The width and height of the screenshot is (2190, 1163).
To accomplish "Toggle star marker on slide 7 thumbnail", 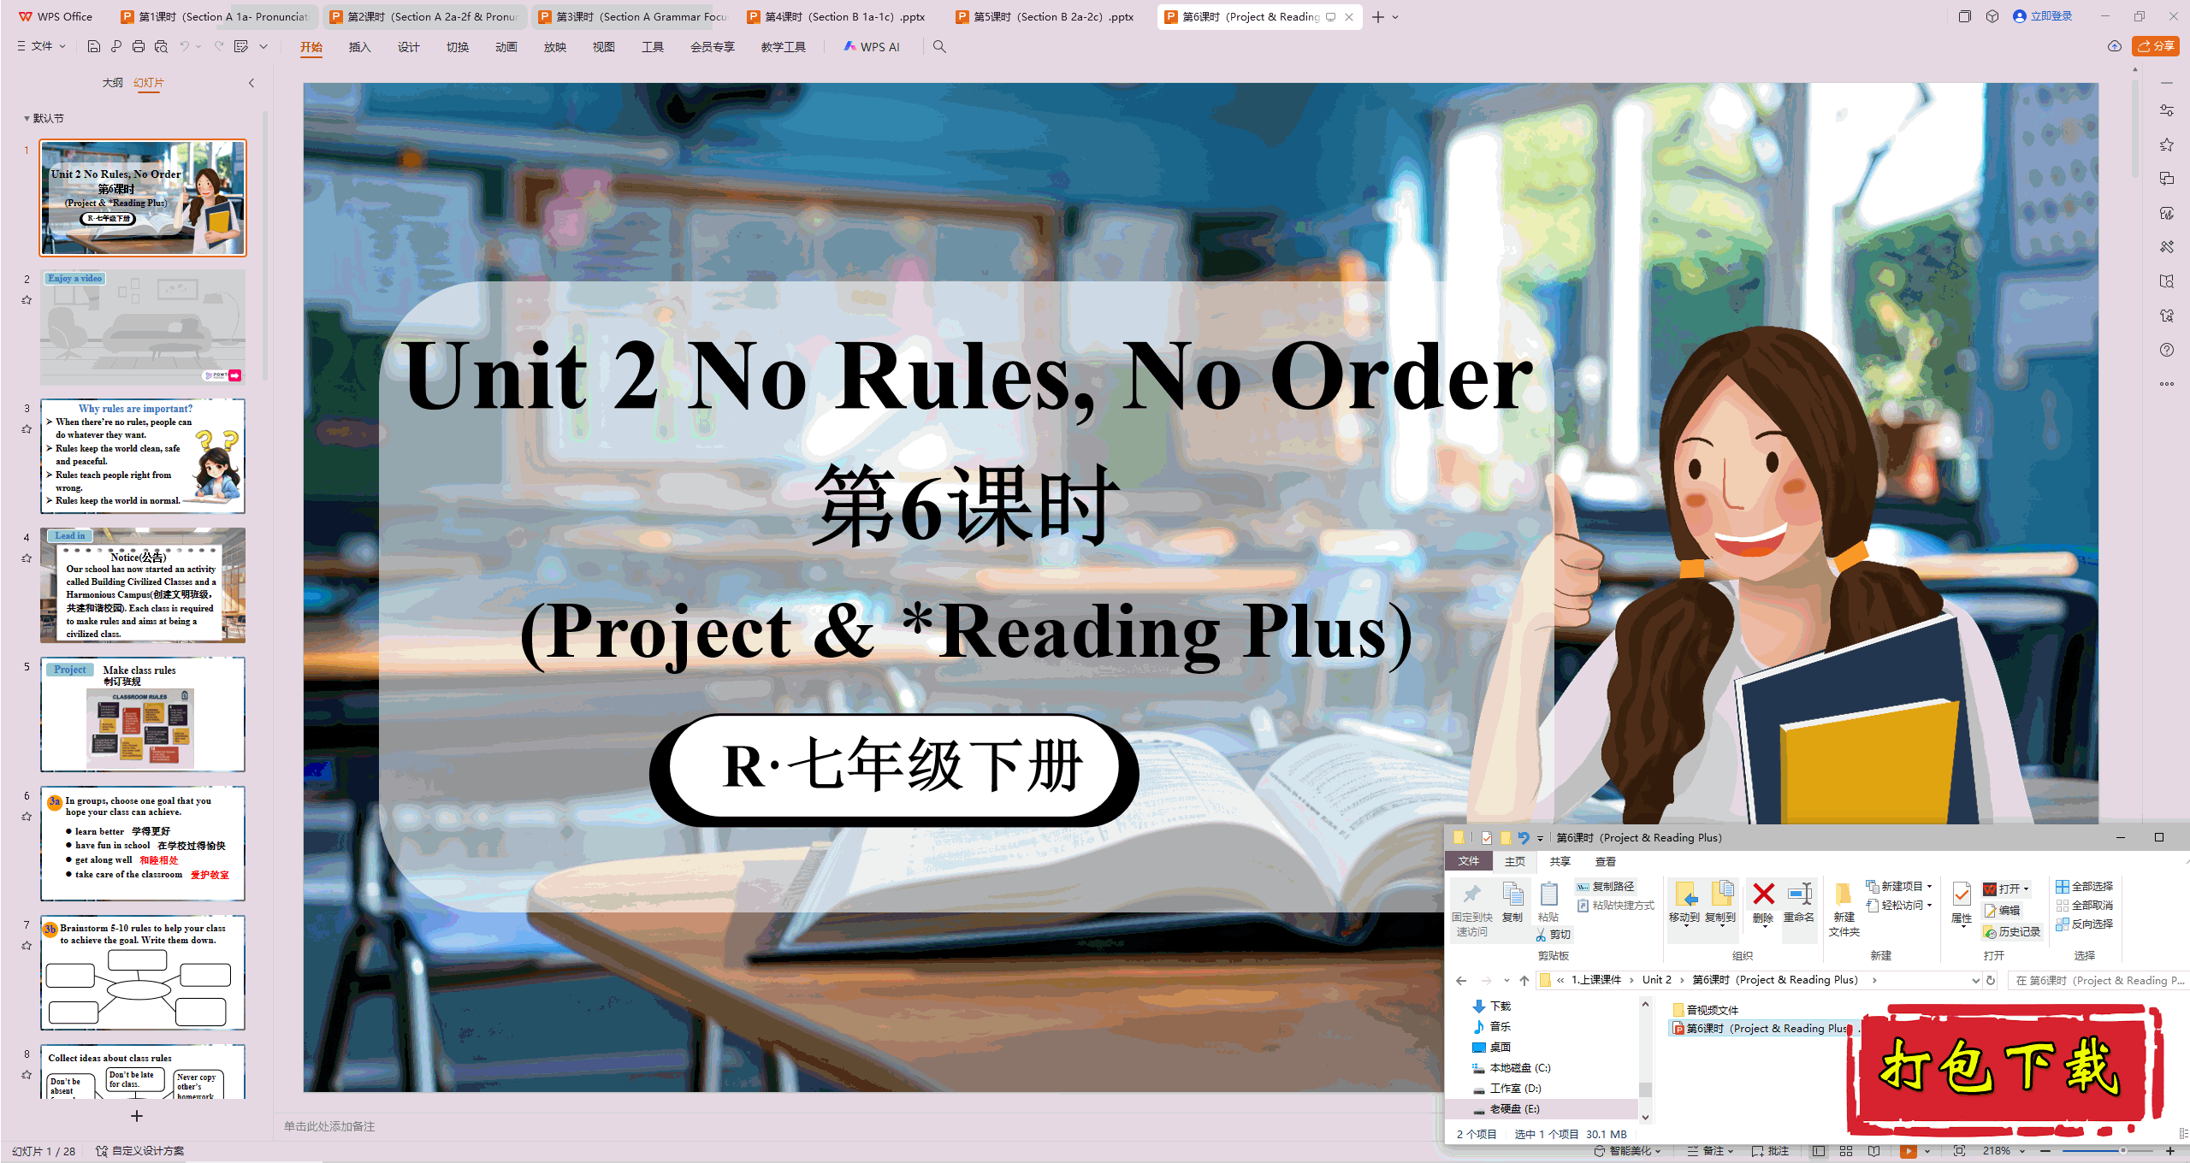I will point(27,946).
